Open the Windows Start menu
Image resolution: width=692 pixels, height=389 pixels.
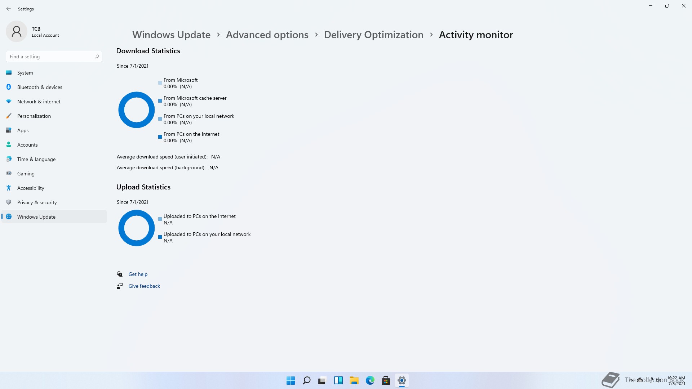pos(290,380)
